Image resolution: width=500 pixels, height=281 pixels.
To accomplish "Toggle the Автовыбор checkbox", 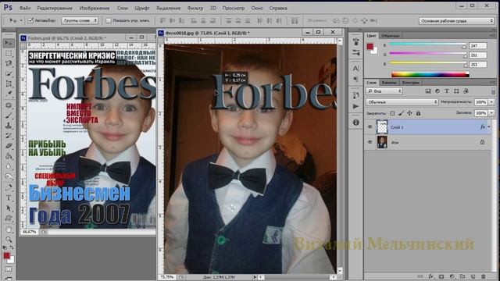I will point(30,20).
